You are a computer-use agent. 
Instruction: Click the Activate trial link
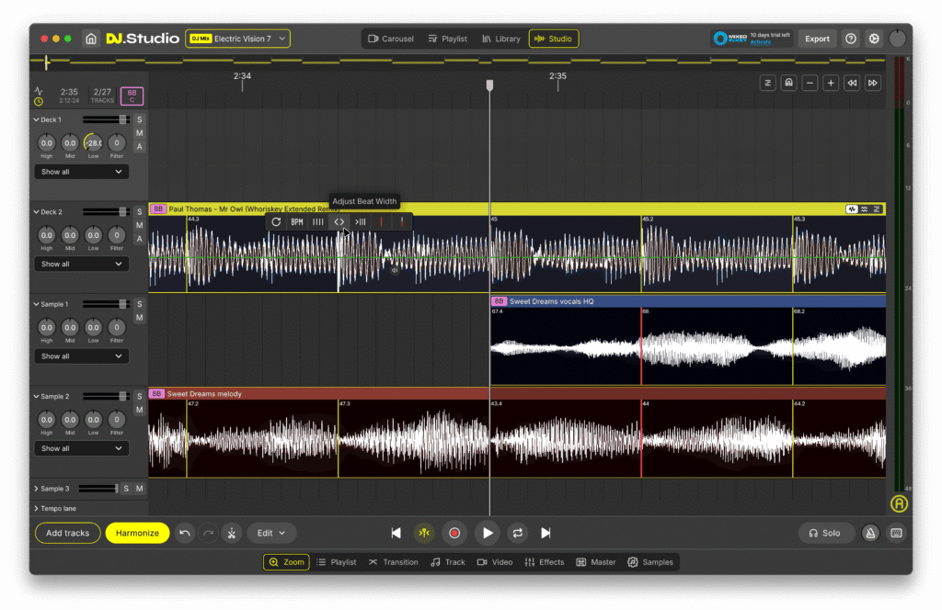point(761,42)
